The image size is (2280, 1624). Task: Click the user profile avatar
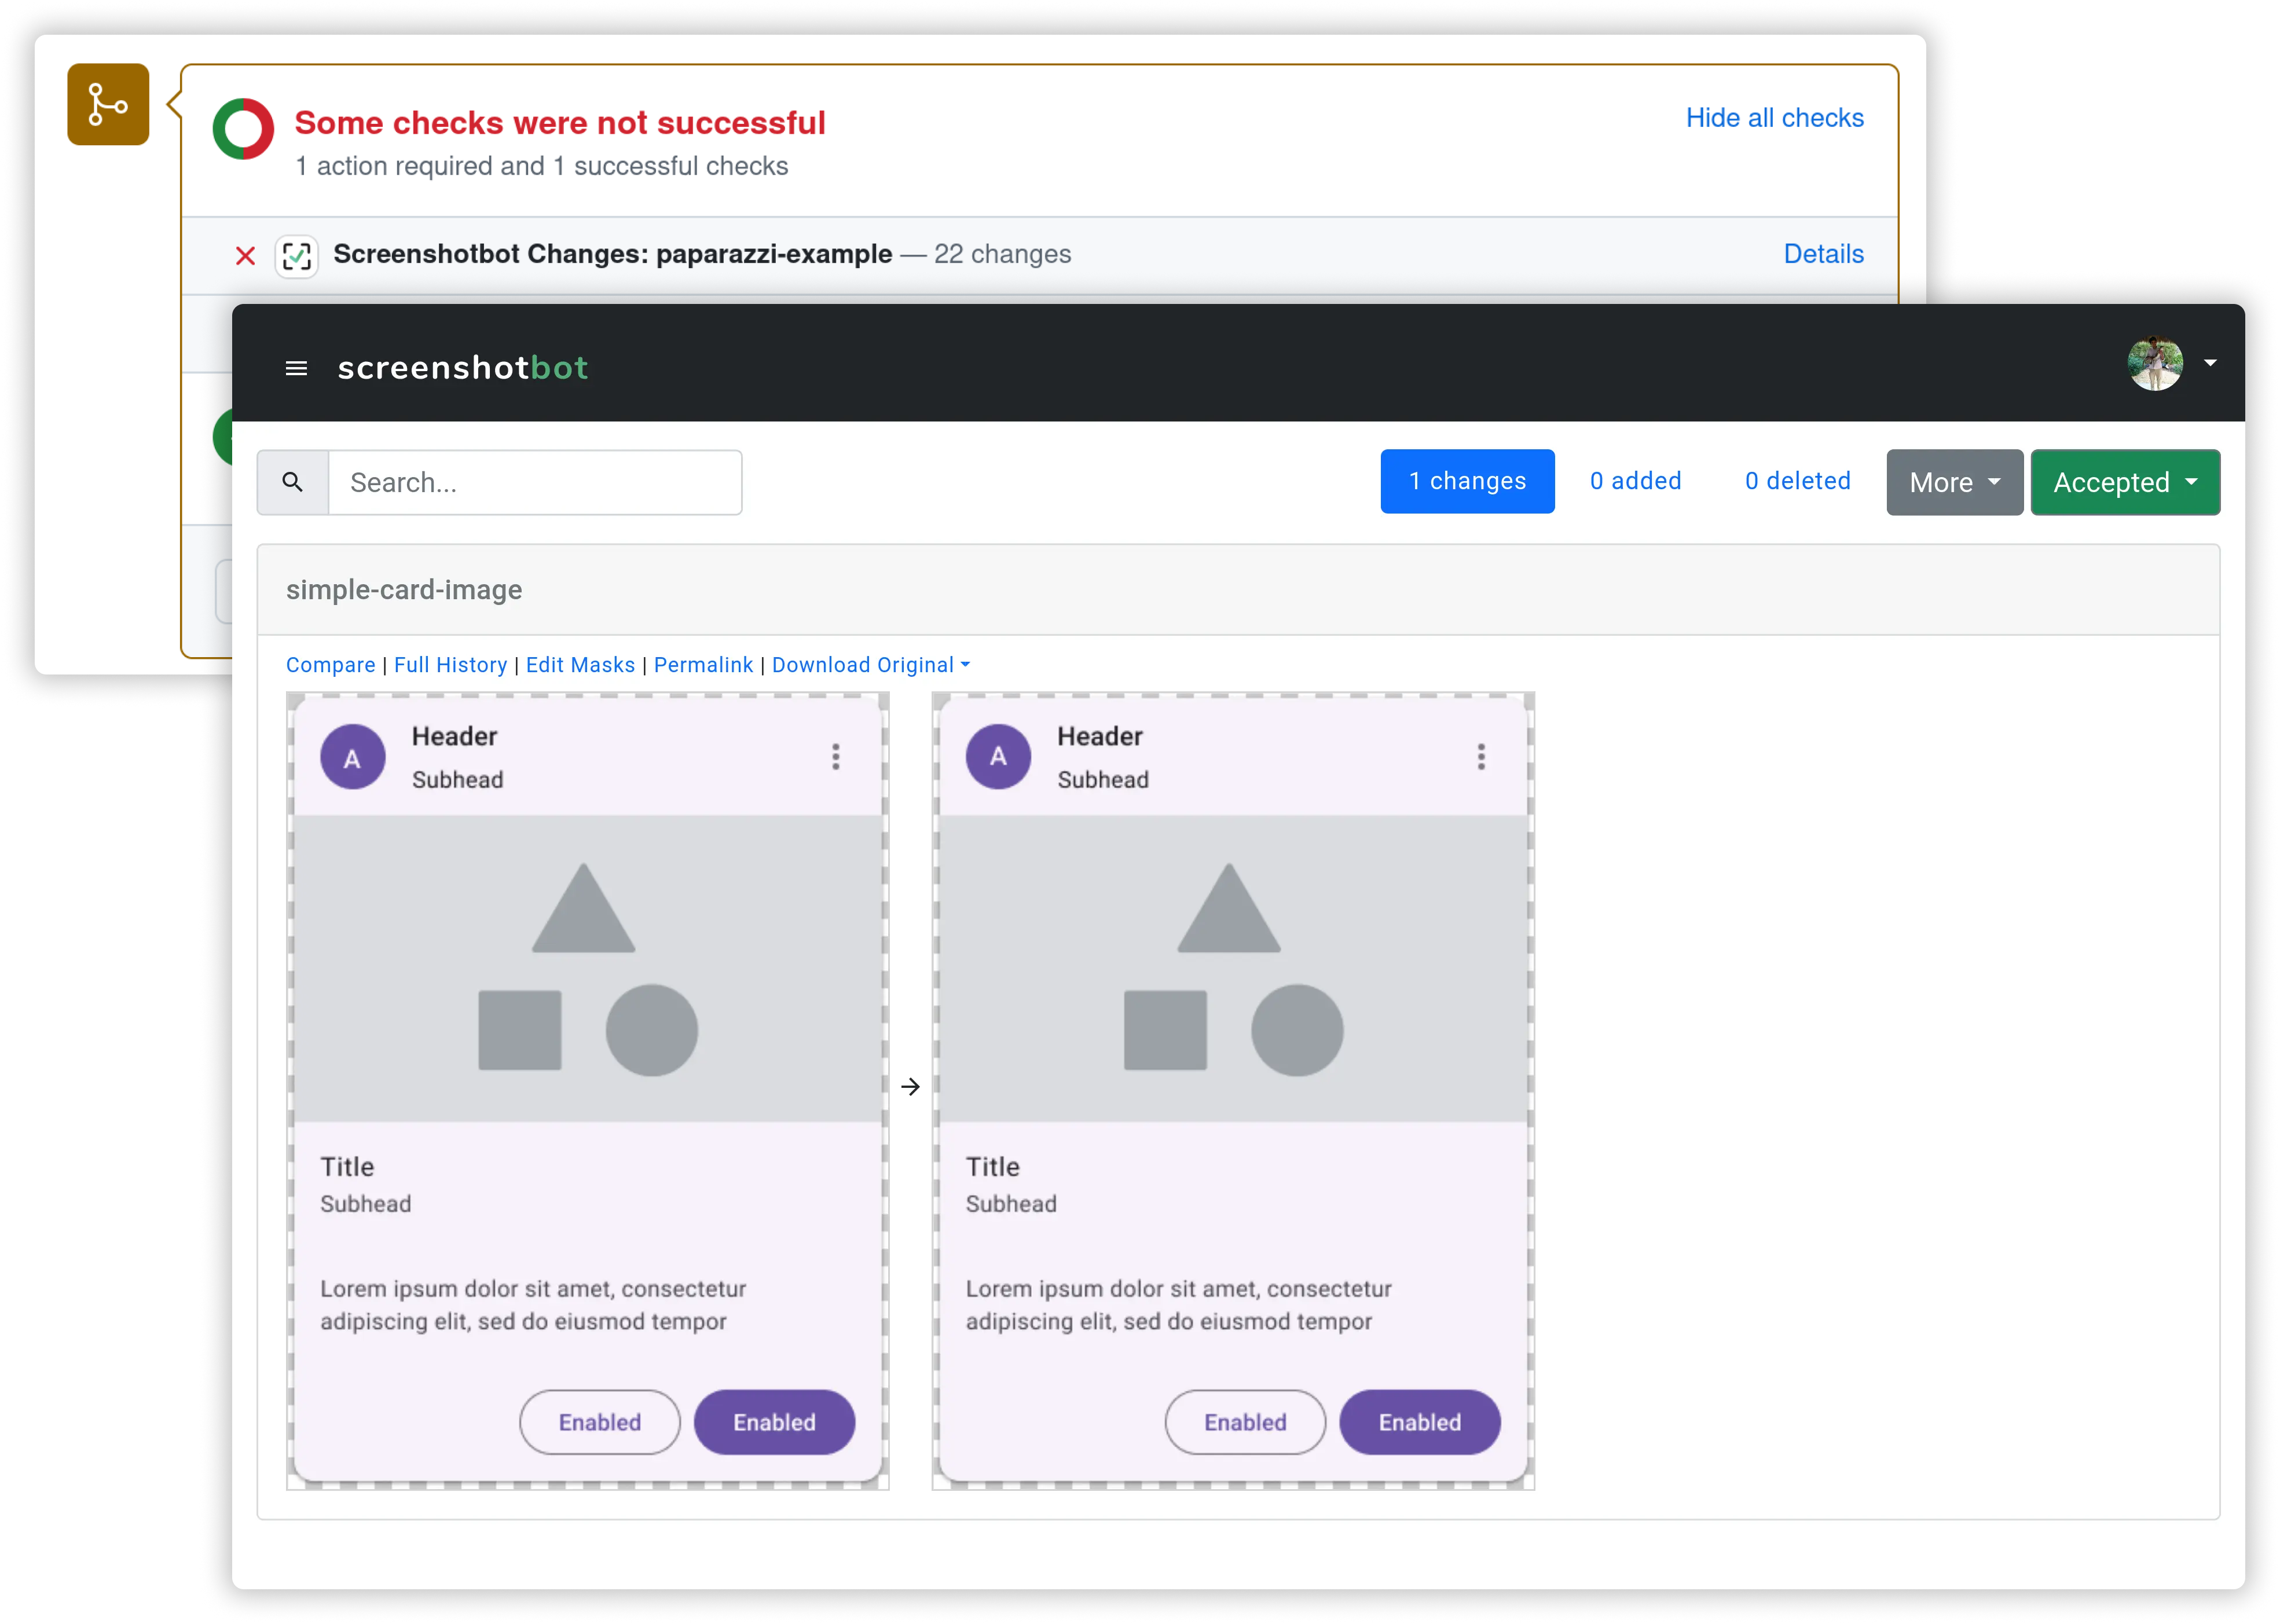click(2155, 364)
